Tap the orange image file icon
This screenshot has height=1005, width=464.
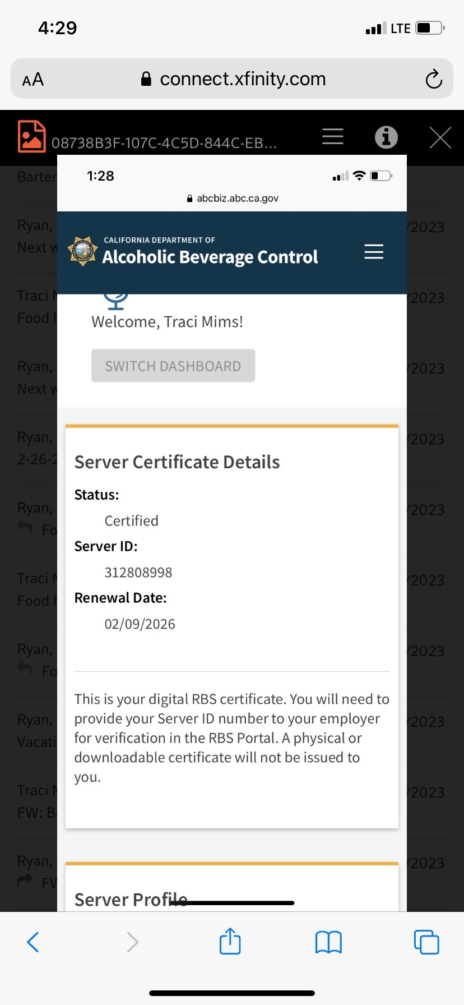(31, 136)
